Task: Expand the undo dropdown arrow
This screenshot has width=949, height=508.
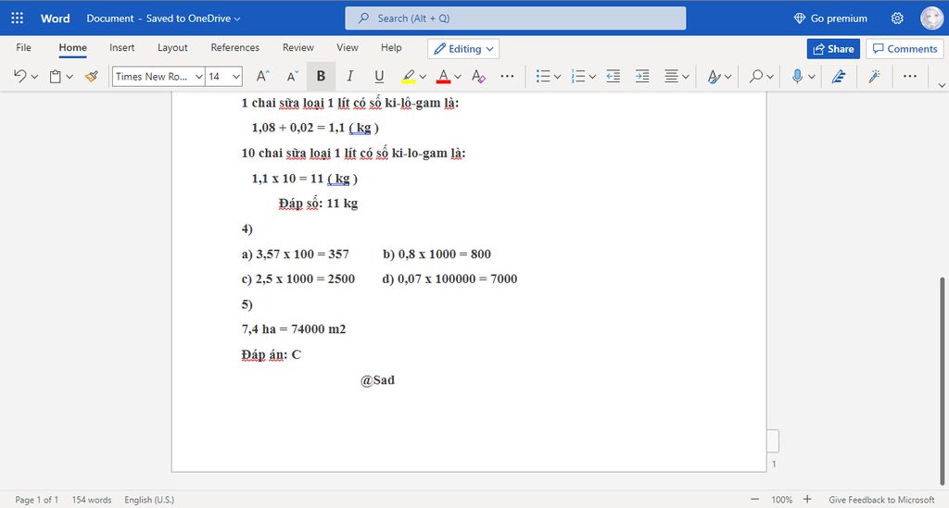Action: pyautogui.click(x=34, y=77)
